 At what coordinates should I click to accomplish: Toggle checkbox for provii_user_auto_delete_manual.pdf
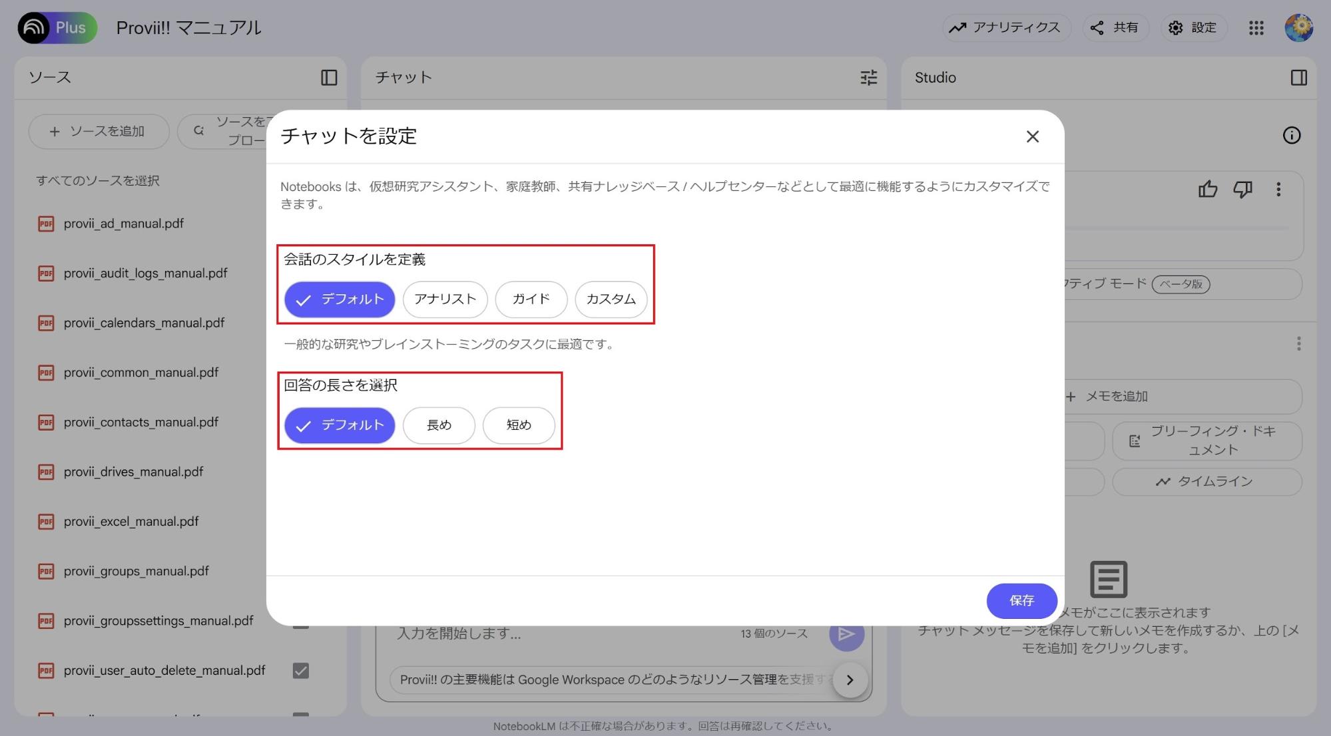coord(301,671)
